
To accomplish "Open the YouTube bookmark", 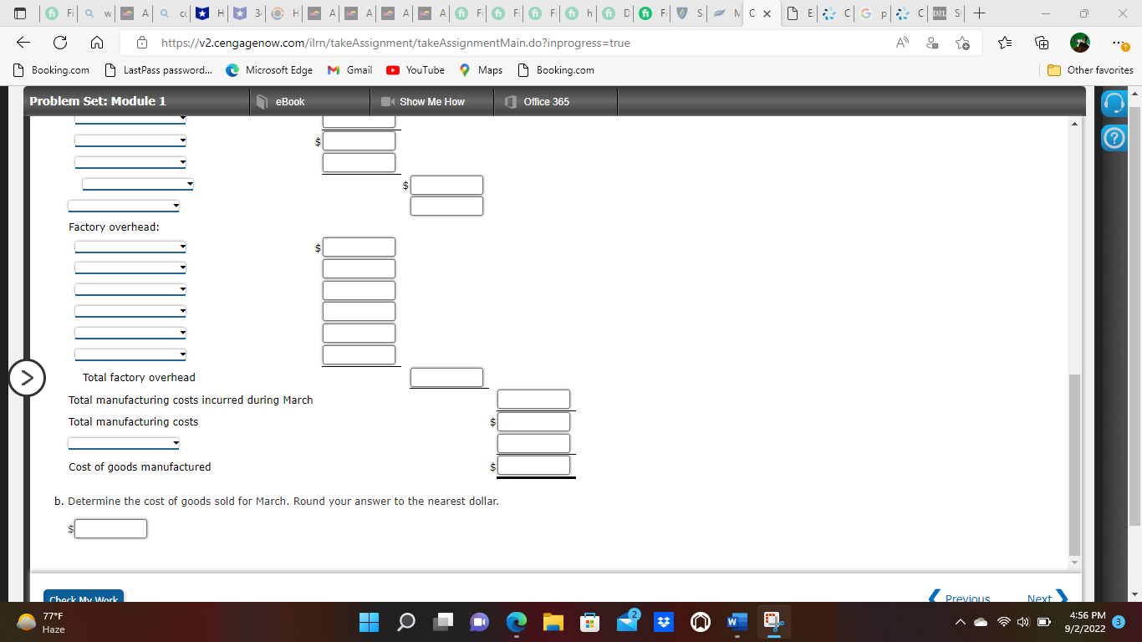I will [x=416, y=70].
